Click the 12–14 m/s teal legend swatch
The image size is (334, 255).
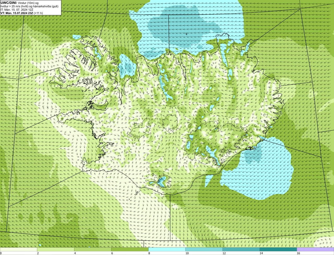pos(241,250)
